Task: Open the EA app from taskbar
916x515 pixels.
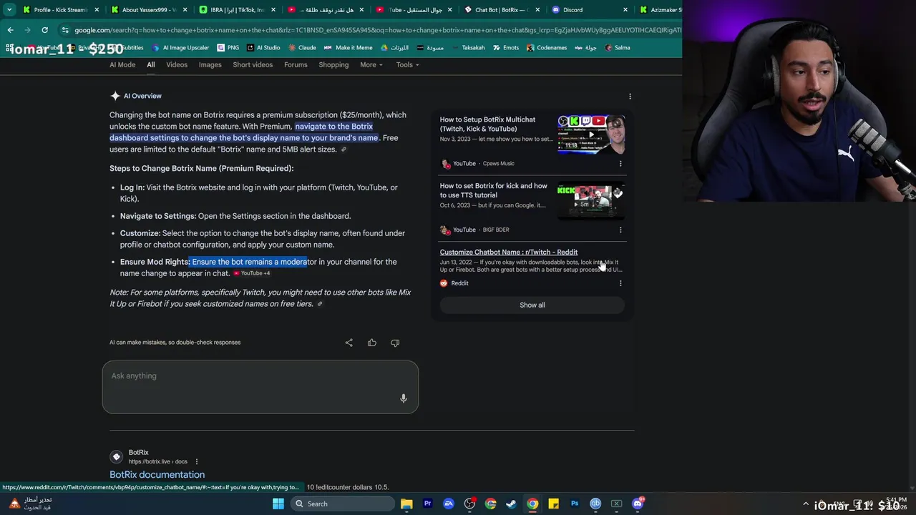Action: click(x=449, y=504)
